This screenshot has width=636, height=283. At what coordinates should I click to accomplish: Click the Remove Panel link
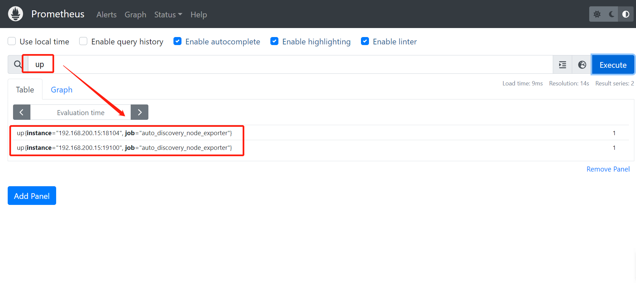(x=608, y=169)
